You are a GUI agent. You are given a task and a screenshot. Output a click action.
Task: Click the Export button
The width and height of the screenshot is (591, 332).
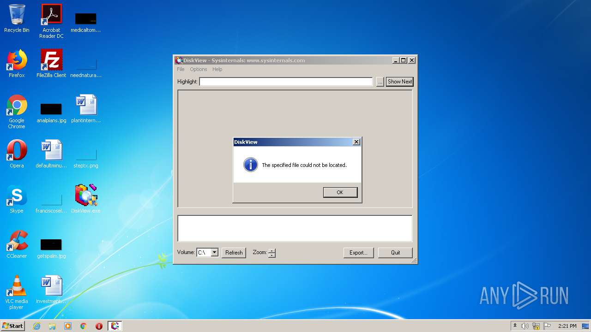[x=358, y=253]
